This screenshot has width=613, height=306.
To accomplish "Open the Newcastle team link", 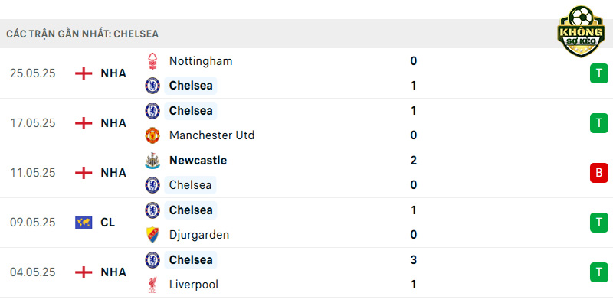I will [198, 161].
